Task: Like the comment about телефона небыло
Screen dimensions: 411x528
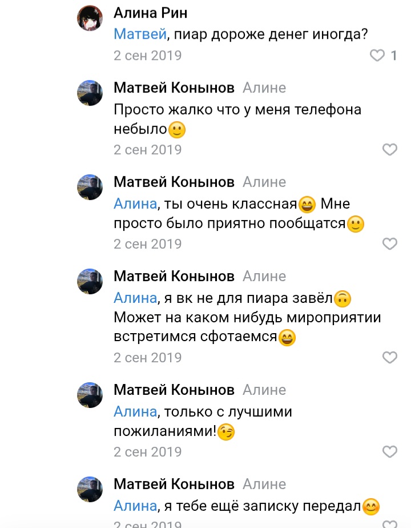Action: 389,150
